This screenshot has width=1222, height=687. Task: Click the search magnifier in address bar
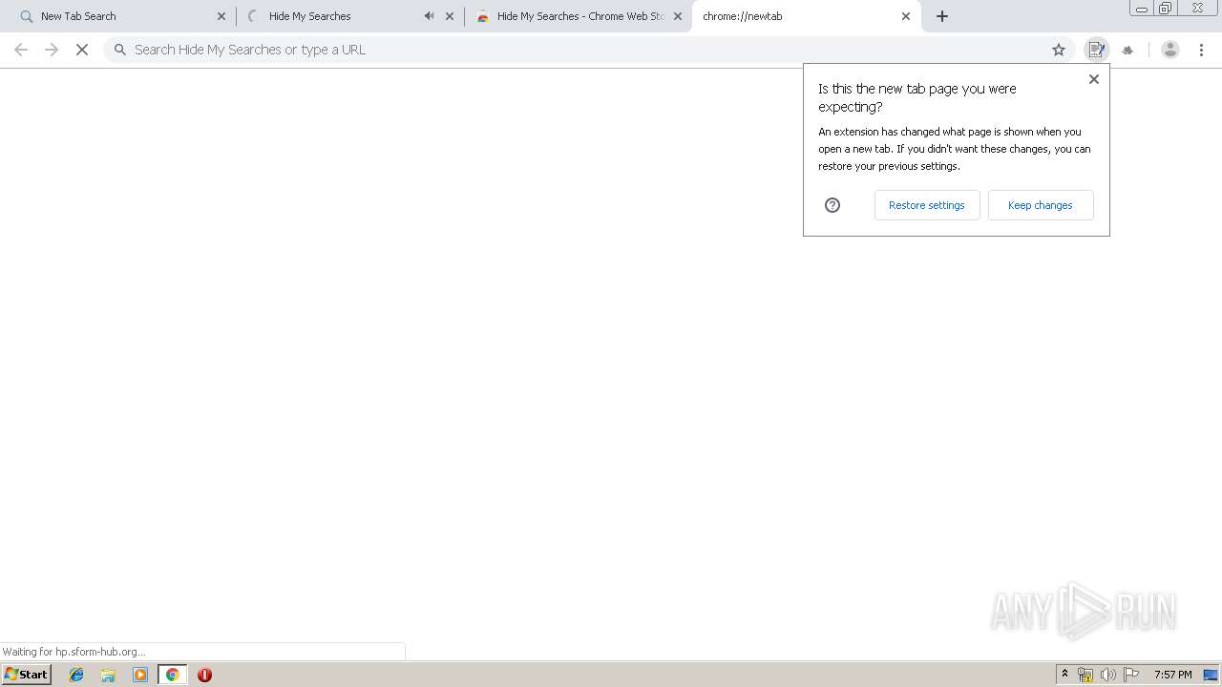(x=120, y=50)
